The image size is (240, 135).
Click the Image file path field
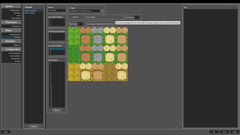point(85,11)
